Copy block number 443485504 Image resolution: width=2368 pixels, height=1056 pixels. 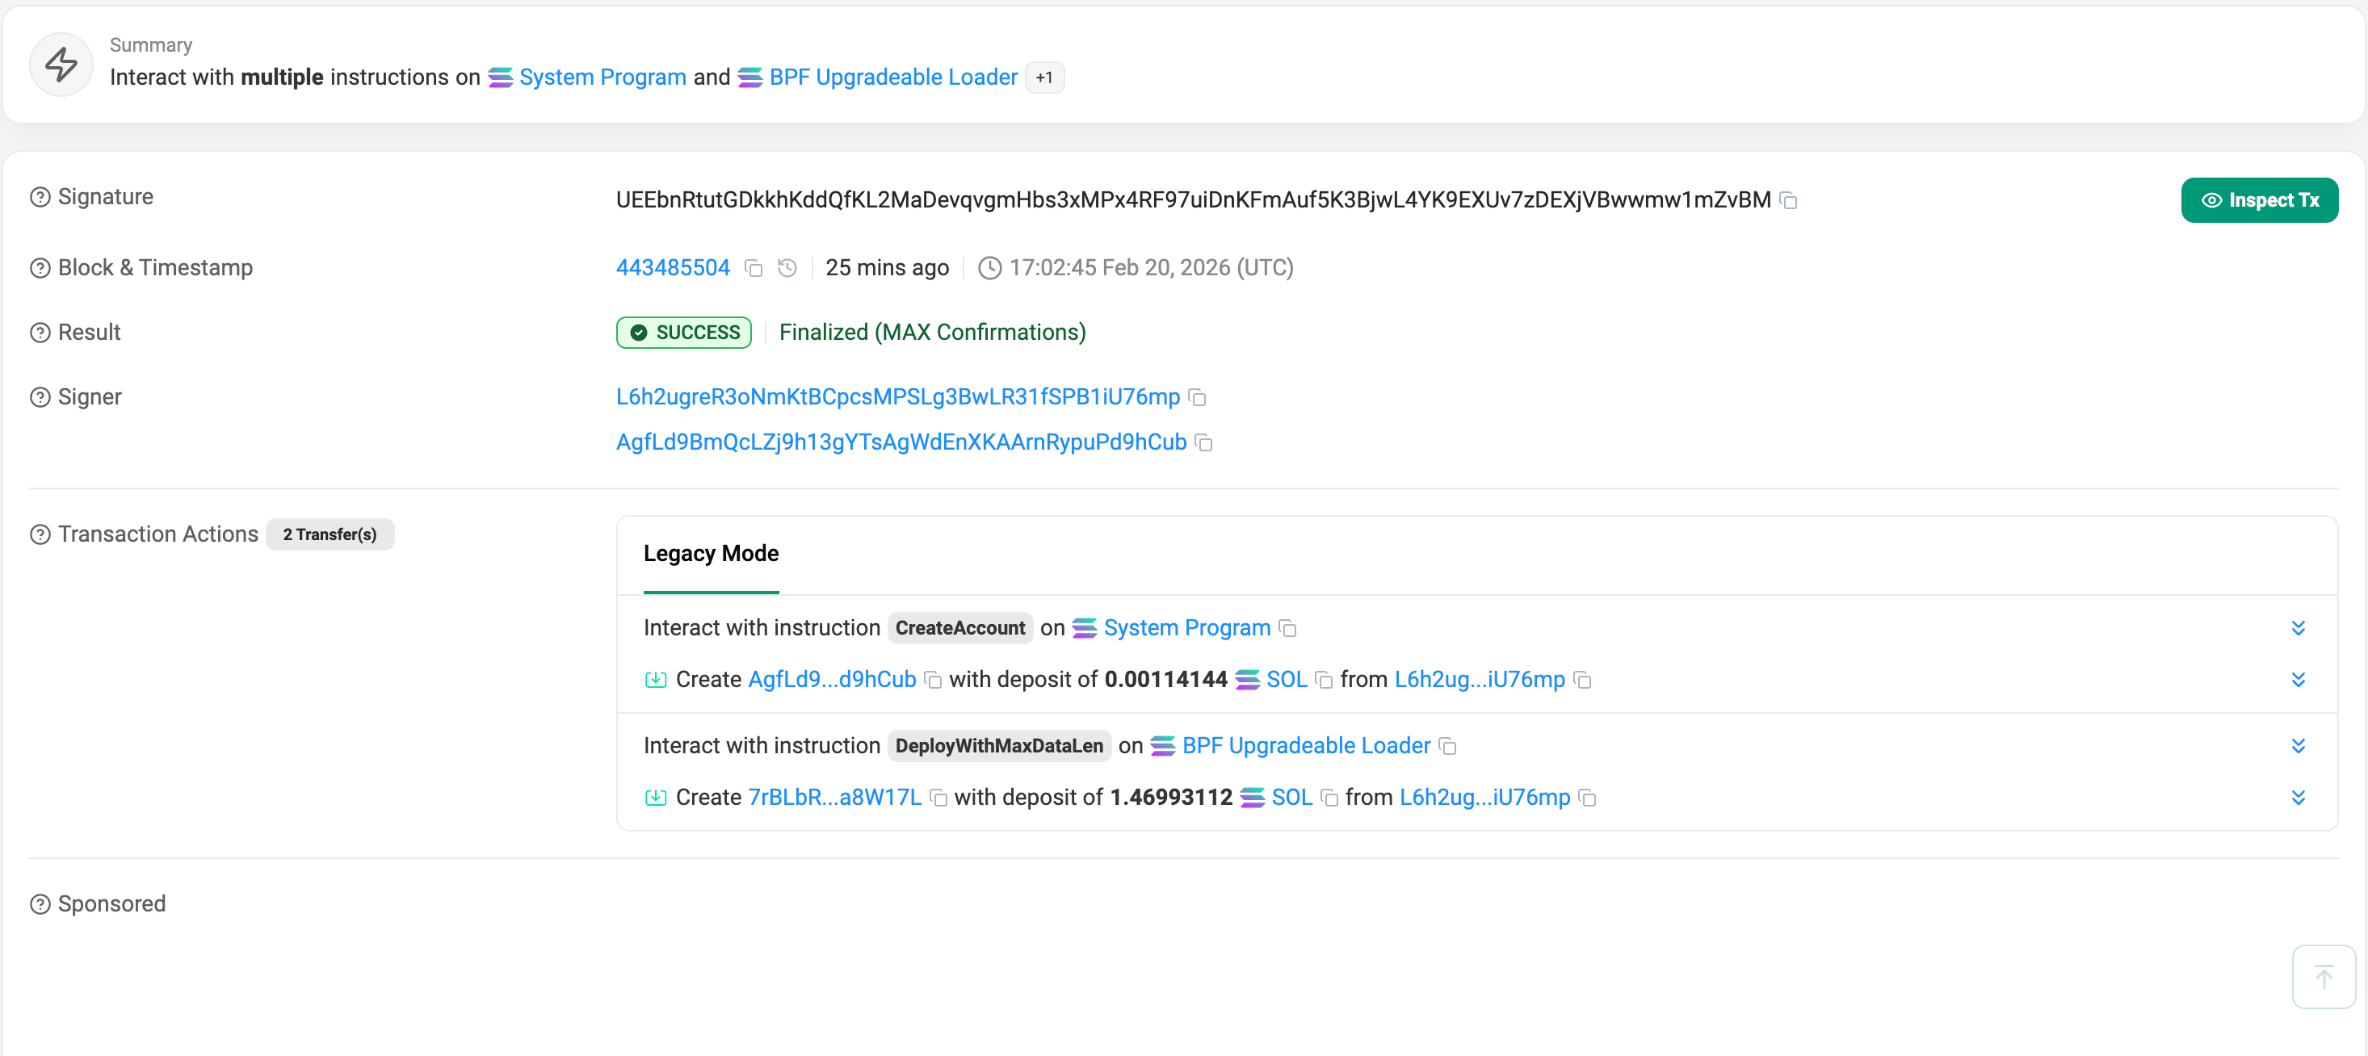pos(754,268)
